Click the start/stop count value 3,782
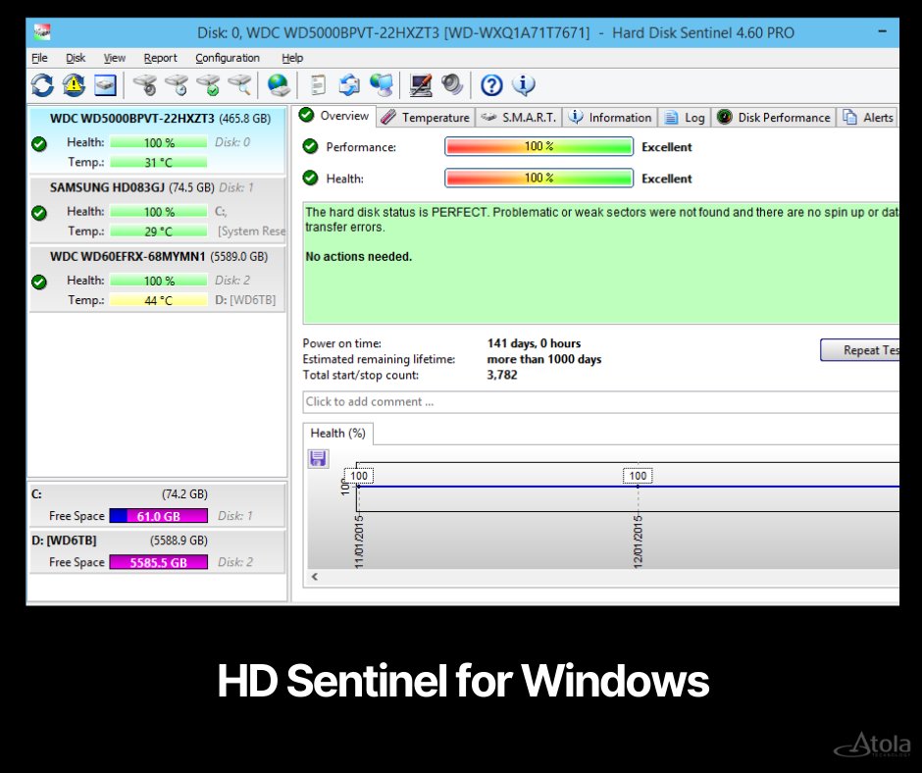Screen dimensions: 922x773 click(501, 376)
